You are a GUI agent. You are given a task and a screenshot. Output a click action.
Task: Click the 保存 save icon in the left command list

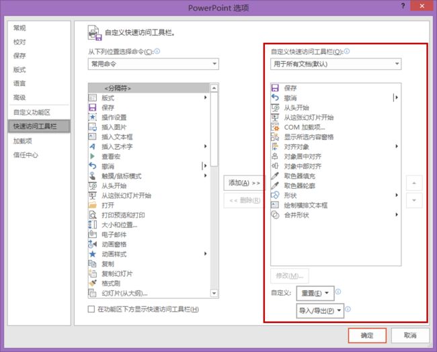(x=93, y=107)
